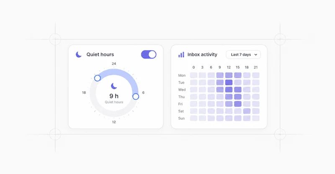Image resolution: width=335 pixels, height=174 pixels.
Task: Click the Sun 0 heatmap cell
Action: pyautogui.click(x=193, y=118)
